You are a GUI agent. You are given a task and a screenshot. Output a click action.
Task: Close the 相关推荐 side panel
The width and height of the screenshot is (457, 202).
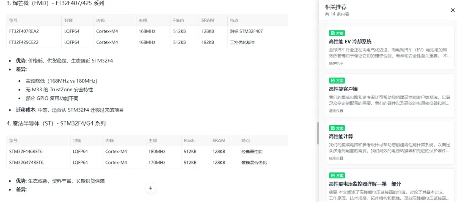[x=452, y=10]
